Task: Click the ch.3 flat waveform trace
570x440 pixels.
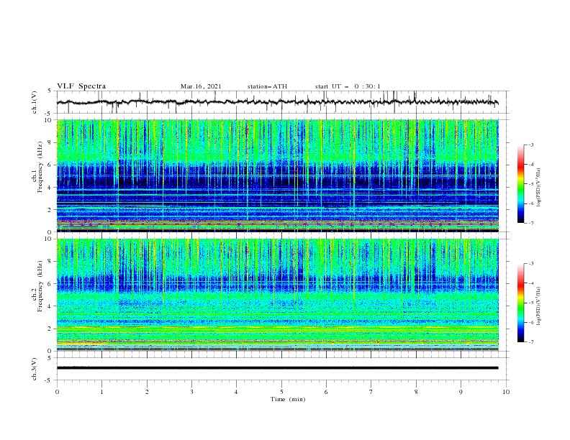Action: (x=277, y=368)
